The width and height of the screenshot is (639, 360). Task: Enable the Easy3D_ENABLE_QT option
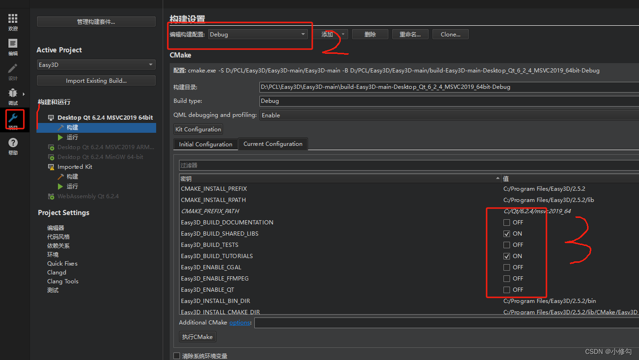tap(507, 289)
